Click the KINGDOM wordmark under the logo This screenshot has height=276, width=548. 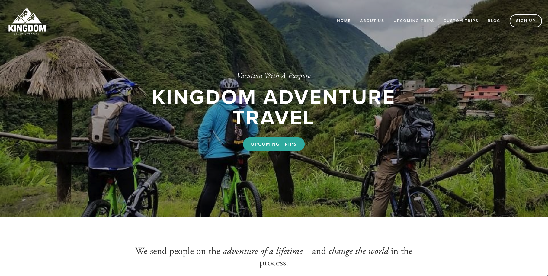tap(27, 28)
